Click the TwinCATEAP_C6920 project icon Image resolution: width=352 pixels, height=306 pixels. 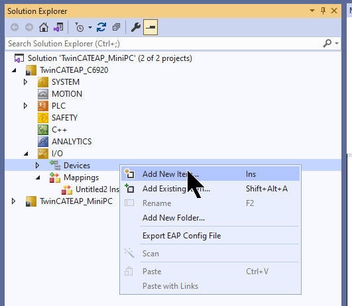31,70
